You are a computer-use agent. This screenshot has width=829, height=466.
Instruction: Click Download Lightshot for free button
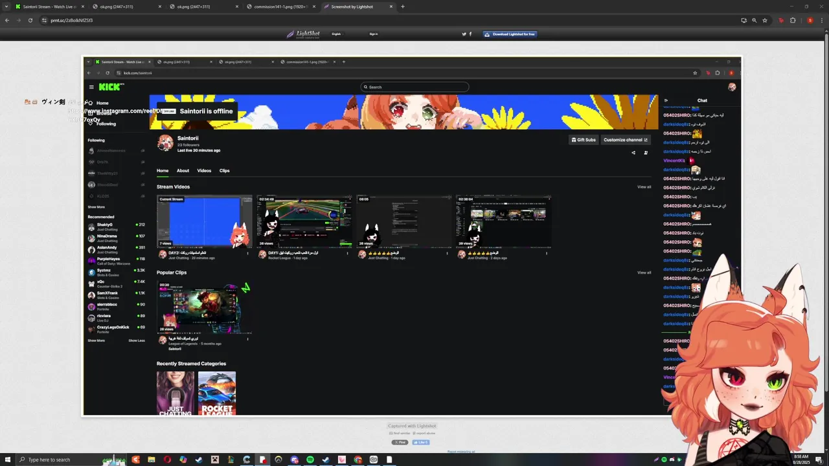point(510,34)
